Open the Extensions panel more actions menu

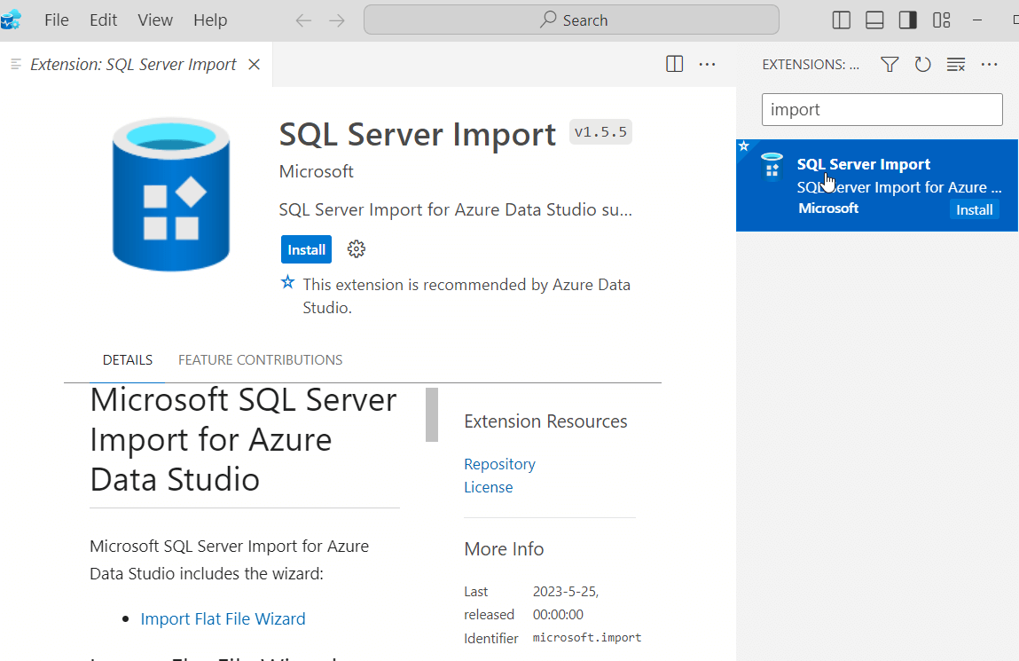(x=989, y=65)
